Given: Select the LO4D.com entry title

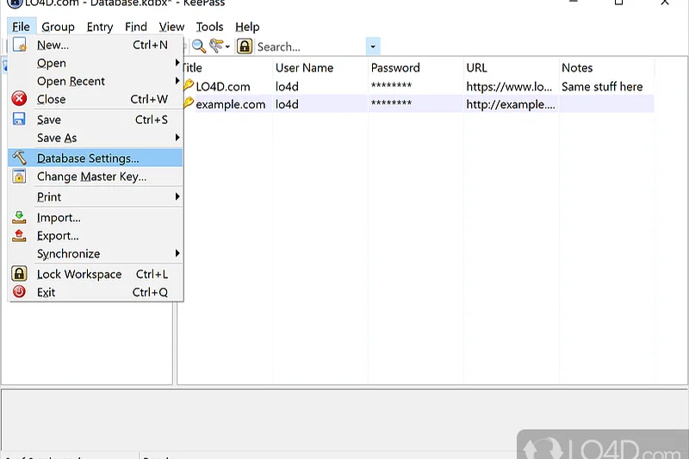Looking at the screenshot, I should click(x=223, y=86).
